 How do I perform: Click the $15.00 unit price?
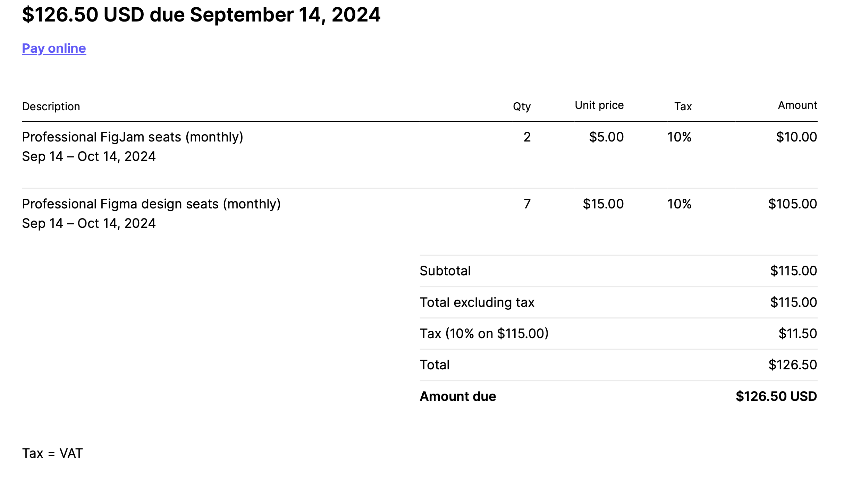pos(603,204)
